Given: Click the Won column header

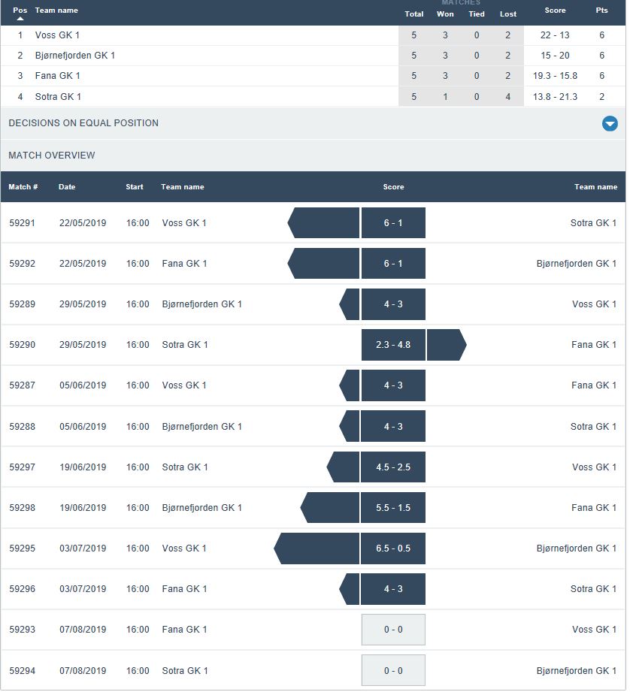Looking at the screenshot, I should (x=445, y=14).
